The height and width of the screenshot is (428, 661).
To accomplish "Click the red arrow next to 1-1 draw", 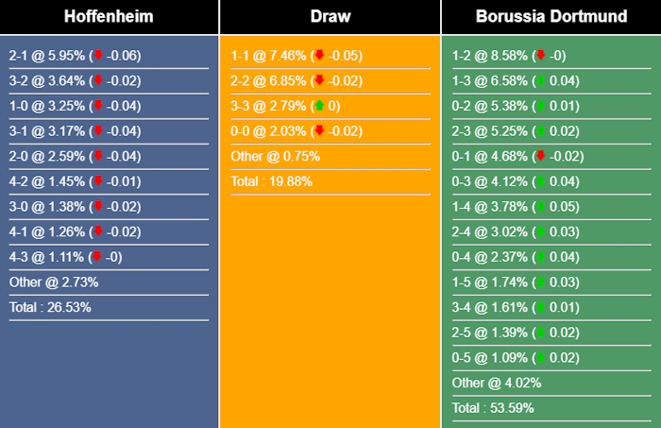I will point(319,56).
